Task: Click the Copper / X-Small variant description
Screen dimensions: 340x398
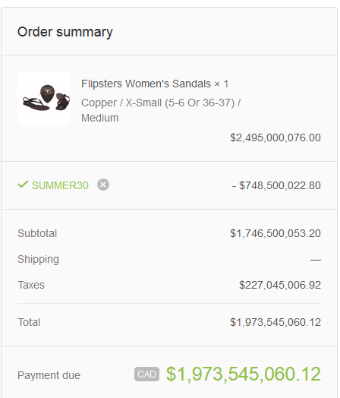Action: click(x=161, y=110)
